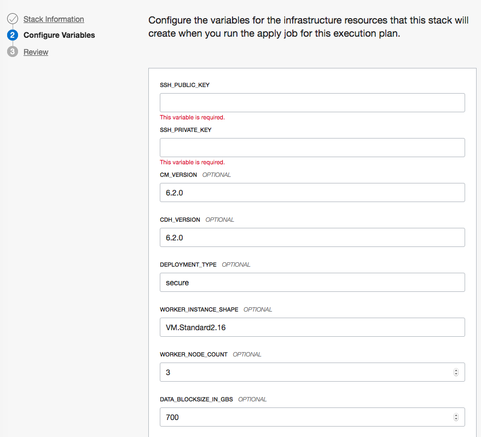Go to the Review step link
The width and height of the screenshot is (481, 437).
(36, 52)
